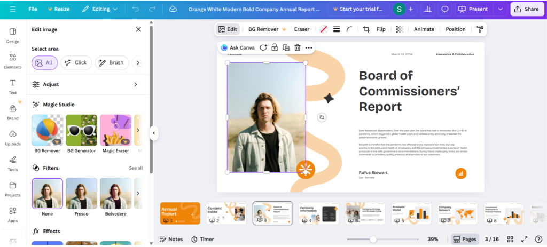Select the Click area option
The image size is (547, 247).
[x=76, y=63]
